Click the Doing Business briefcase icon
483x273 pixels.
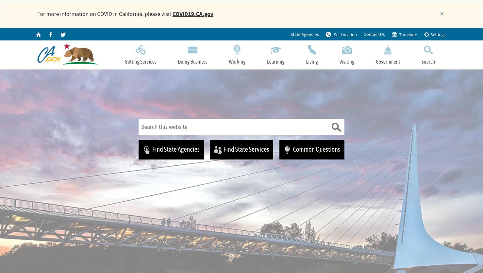click(x=192, y=50)
